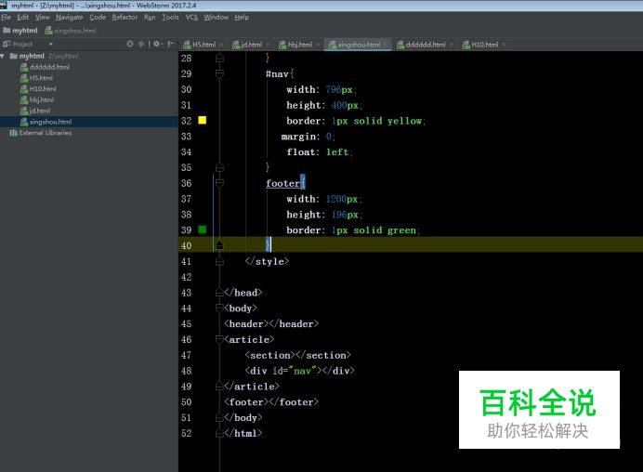Click the External Libraries icon
The height and width of the screenshot is (472, 643).
(13, 133)
